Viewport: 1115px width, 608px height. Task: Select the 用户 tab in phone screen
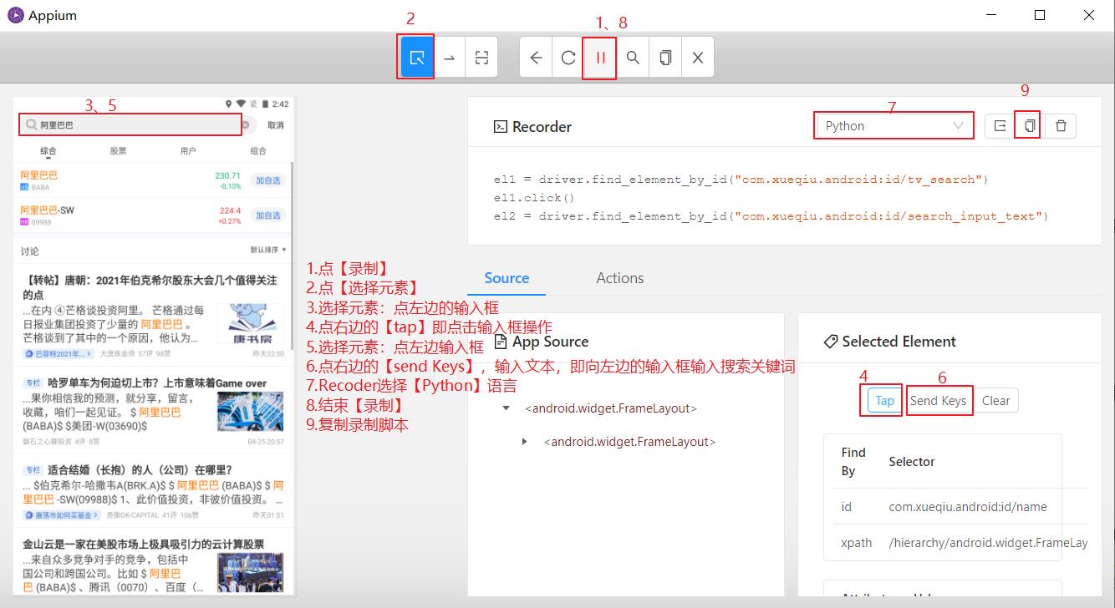pos(188,151)
